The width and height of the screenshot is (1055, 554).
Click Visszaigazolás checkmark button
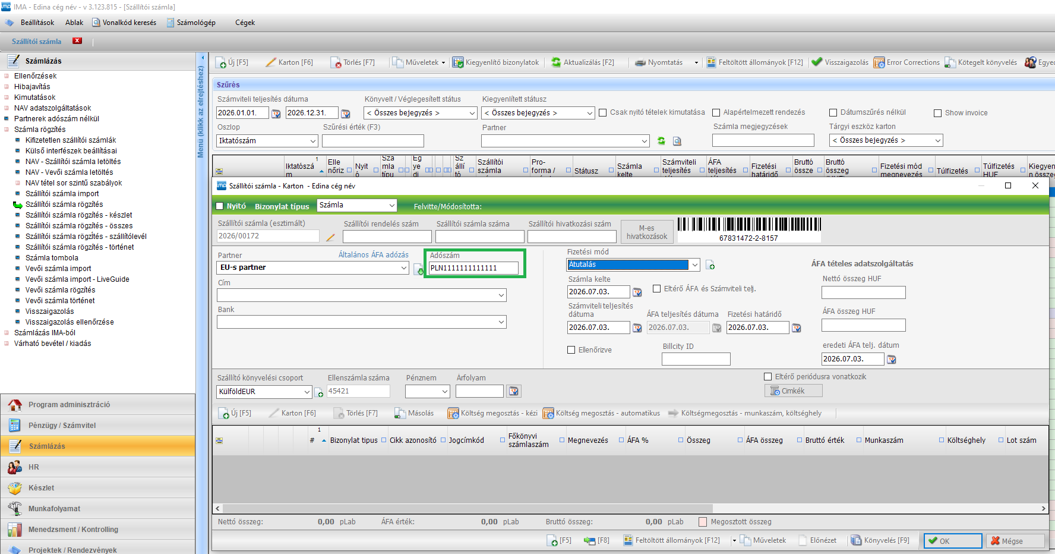tap(840, 62)
